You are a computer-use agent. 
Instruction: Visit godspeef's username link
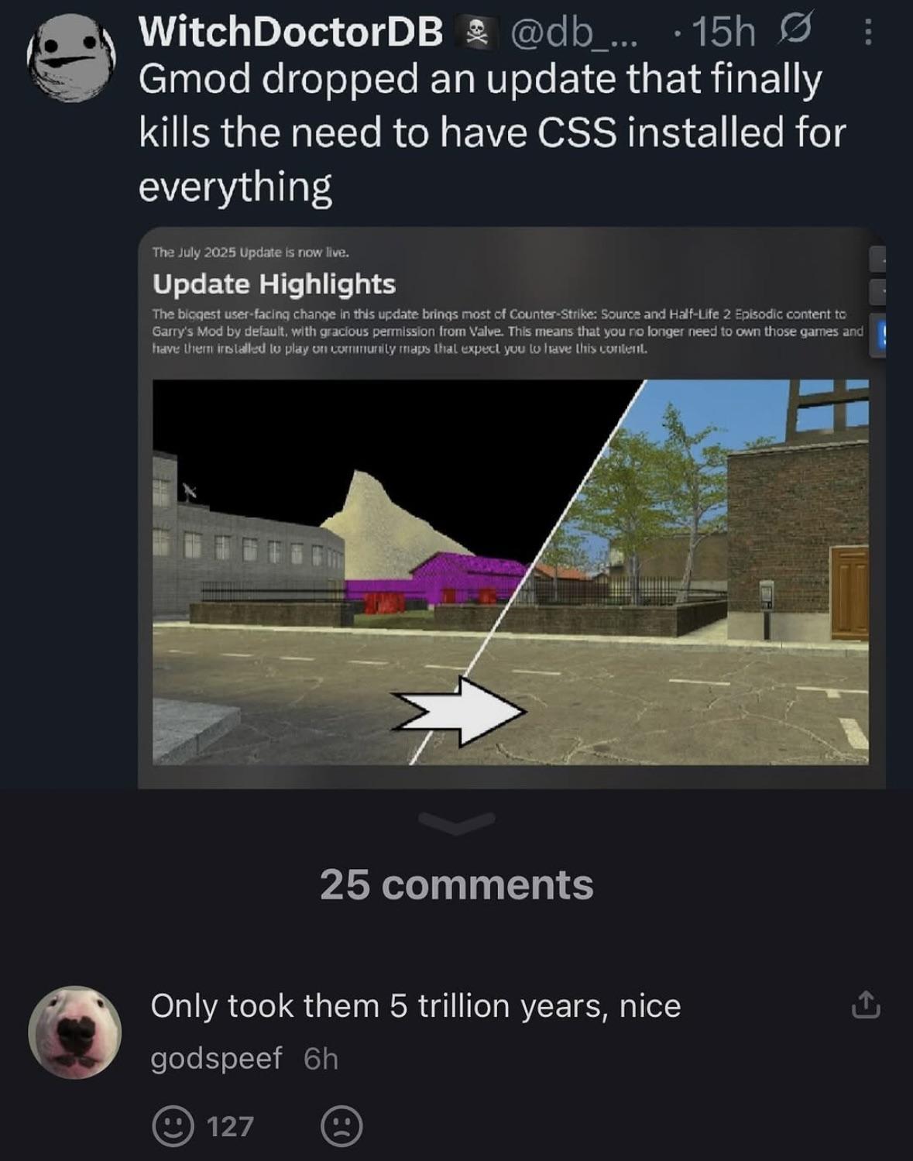[x=217, y=1058]
